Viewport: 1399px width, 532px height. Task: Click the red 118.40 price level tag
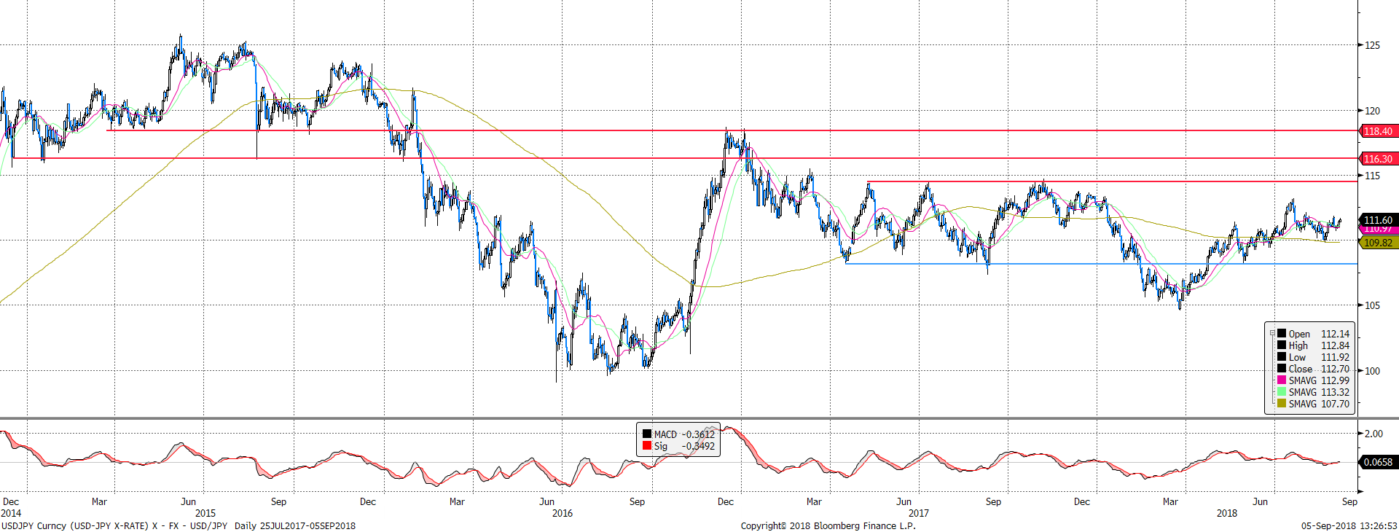[1379, 131]
